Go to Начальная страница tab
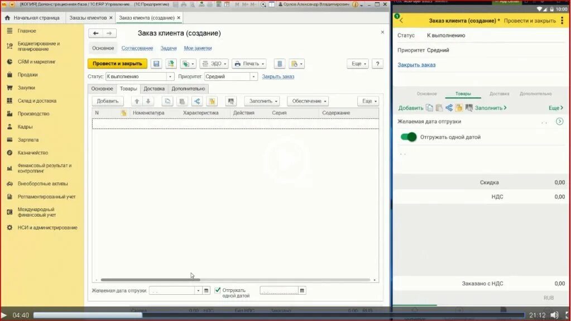The height and width of the screenshot is (321, 571). tap(33, 18)
